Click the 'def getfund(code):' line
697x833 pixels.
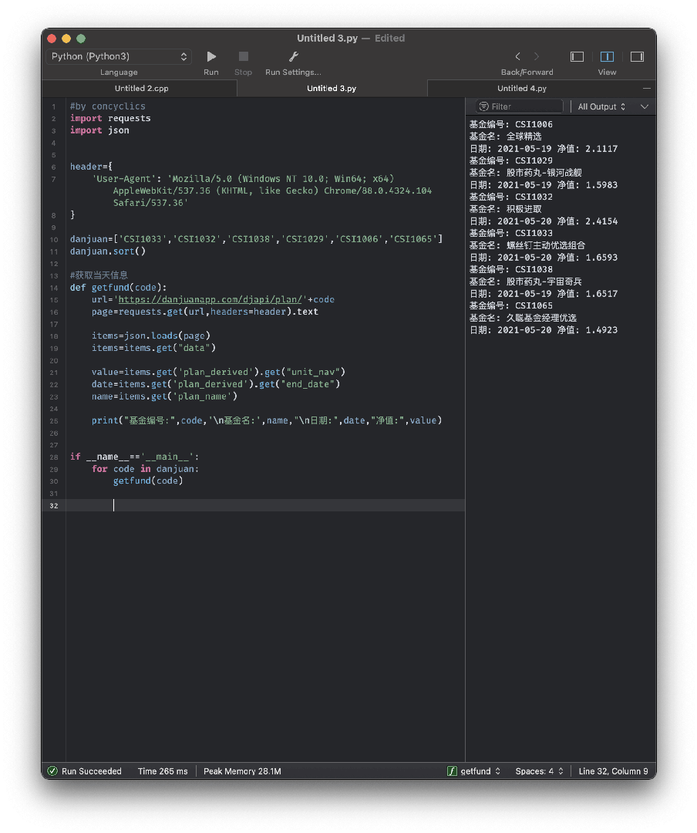(x=118, y=288)
